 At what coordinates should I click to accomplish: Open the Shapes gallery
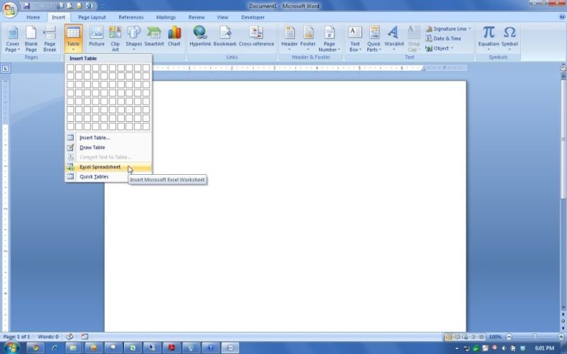coord(134,39)
